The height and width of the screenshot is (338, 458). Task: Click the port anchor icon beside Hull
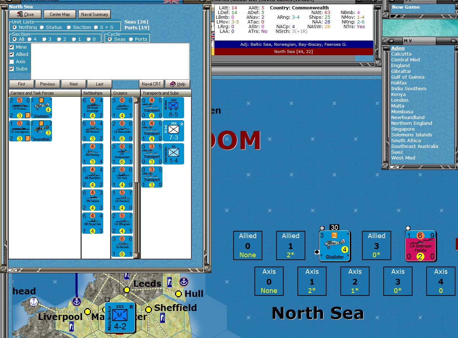[x=184, y=281]
